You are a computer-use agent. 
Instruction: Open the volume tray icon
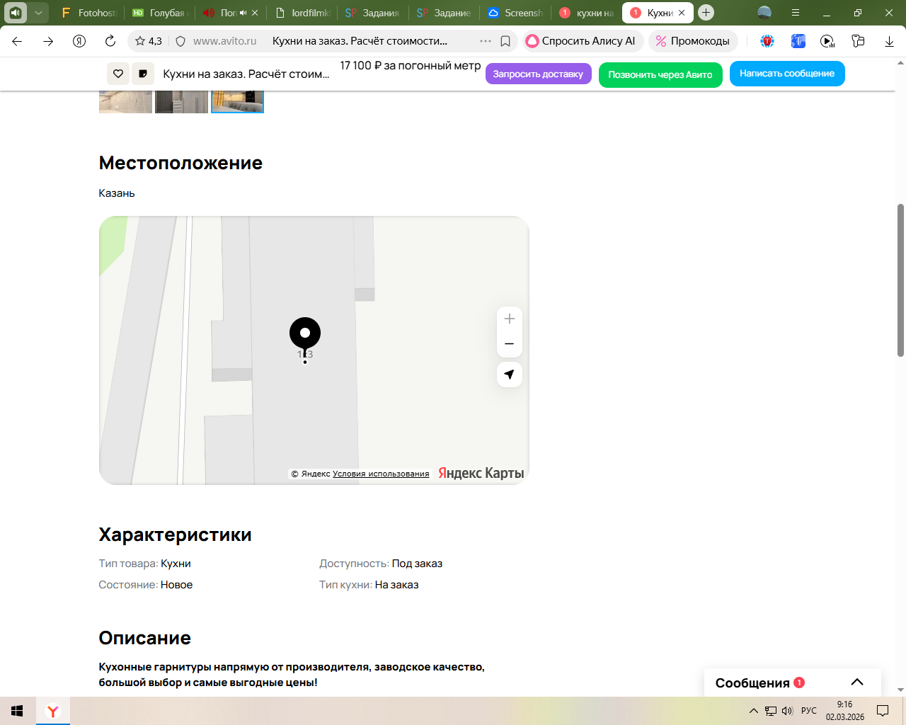click(787, 711)
